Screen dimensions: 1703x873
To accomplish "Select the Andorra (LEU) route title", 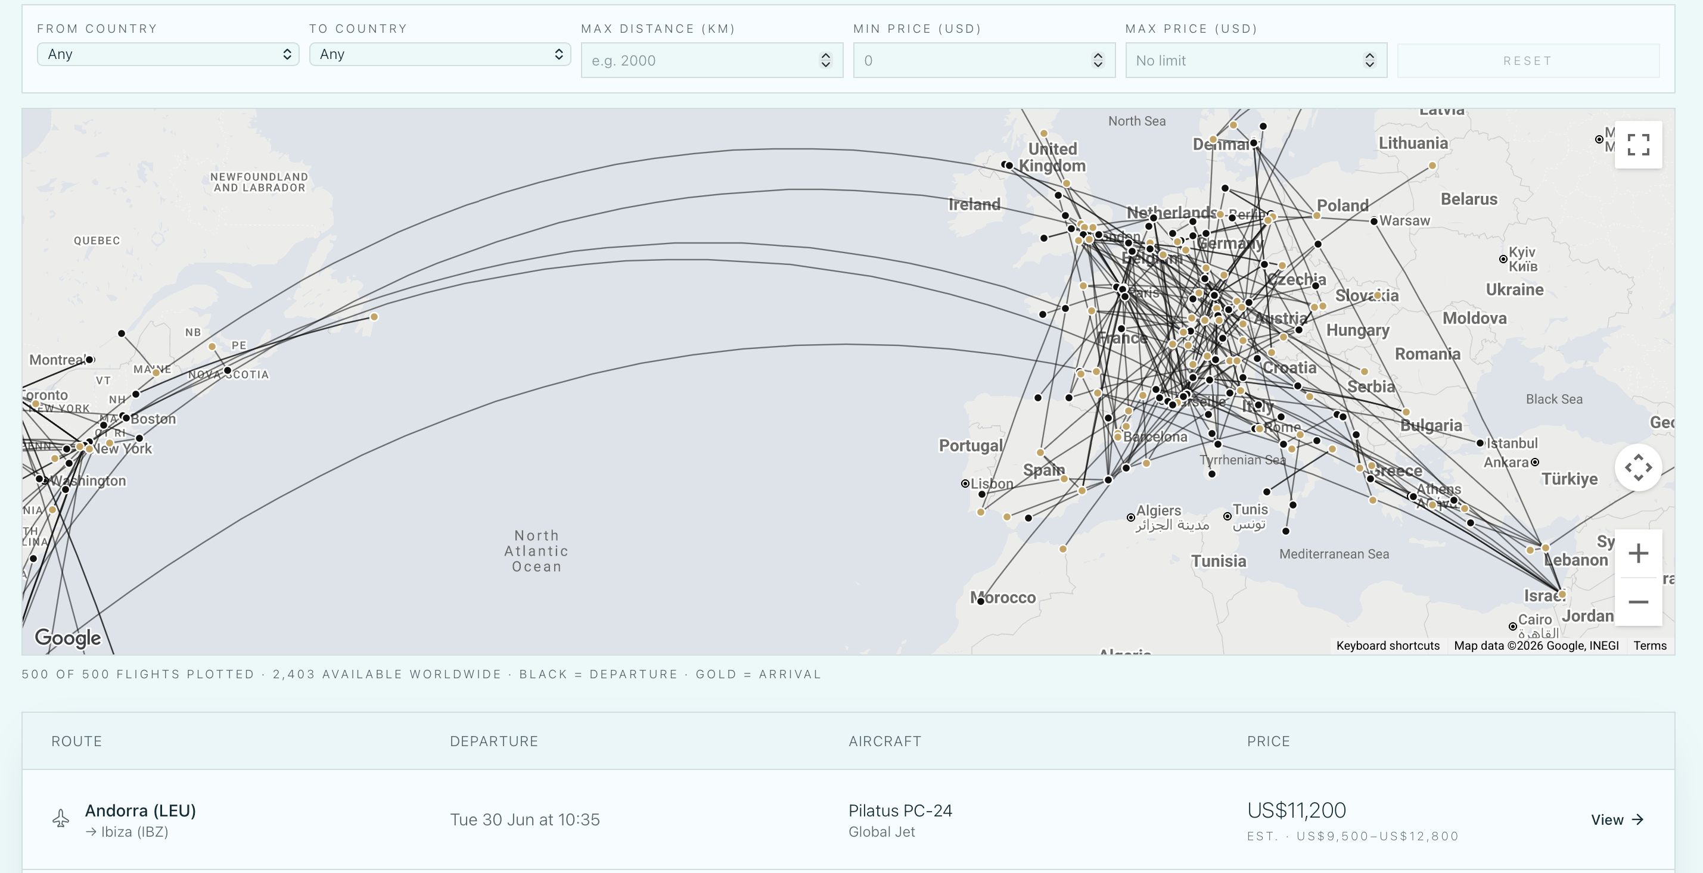I will [140, 810].
